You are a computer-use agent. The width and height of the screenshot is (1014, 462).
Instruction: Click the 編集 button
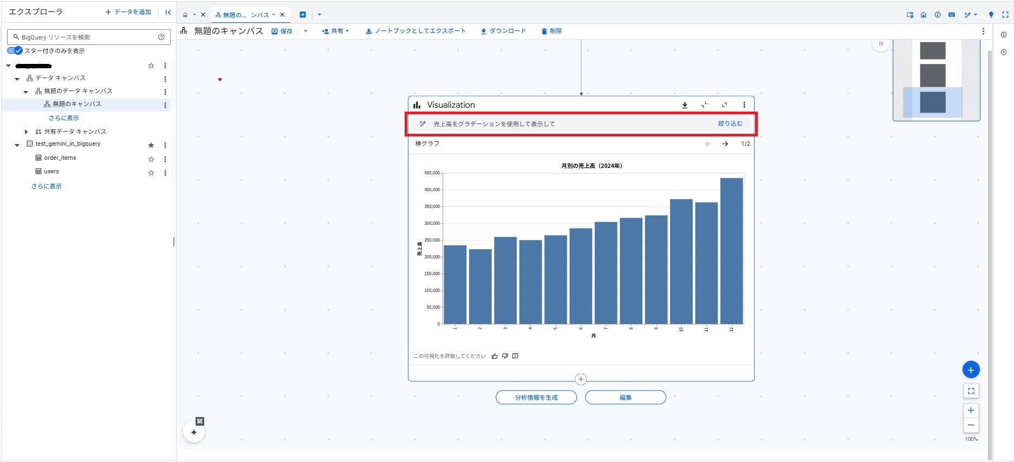(x=625, y=398)
